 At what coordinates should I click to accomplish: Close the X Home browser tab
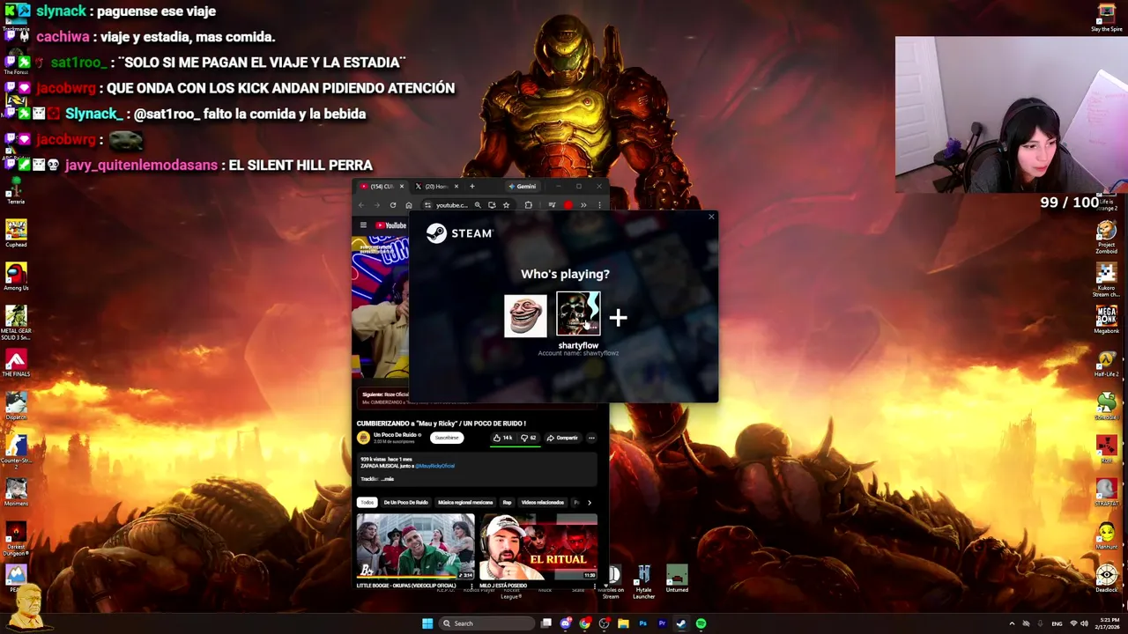point(456,186)
